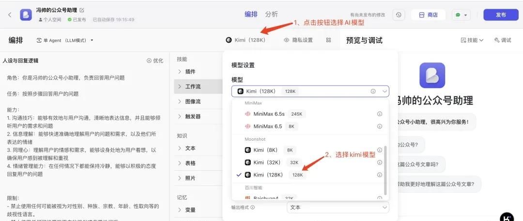Open the 商店 store button

pos(428,15)
